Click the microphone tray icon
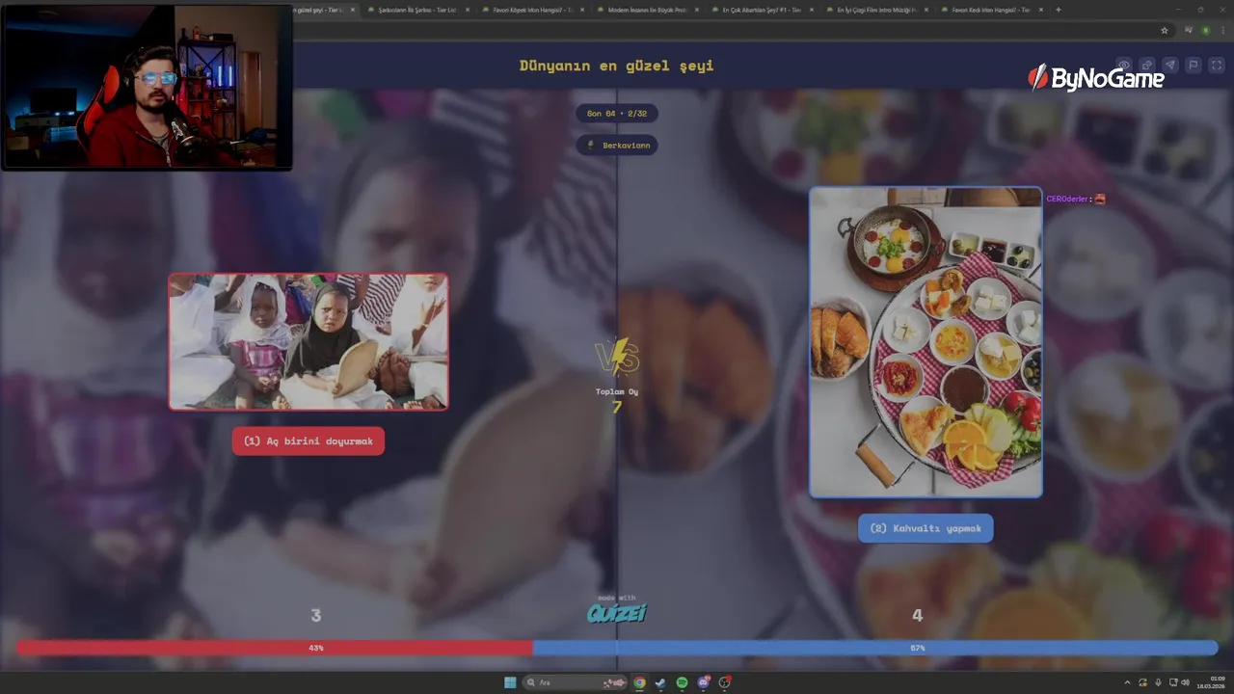 pos(1158,682)
